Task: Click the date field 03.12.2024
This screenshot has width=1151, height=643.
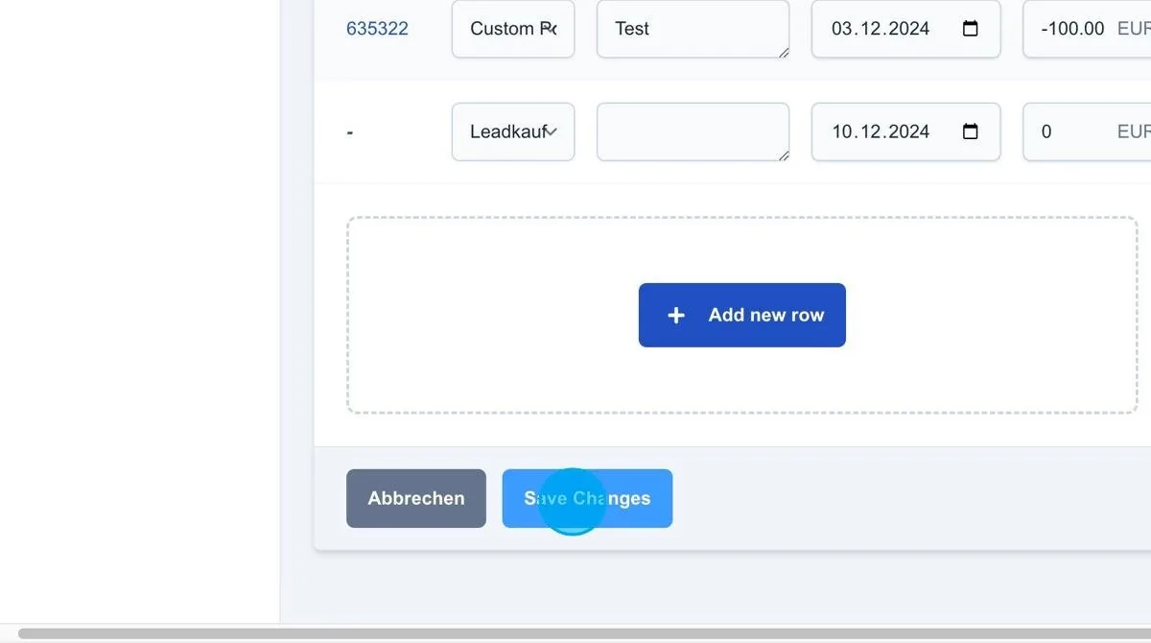Action: pyautogui.click(x=906, y=29)
